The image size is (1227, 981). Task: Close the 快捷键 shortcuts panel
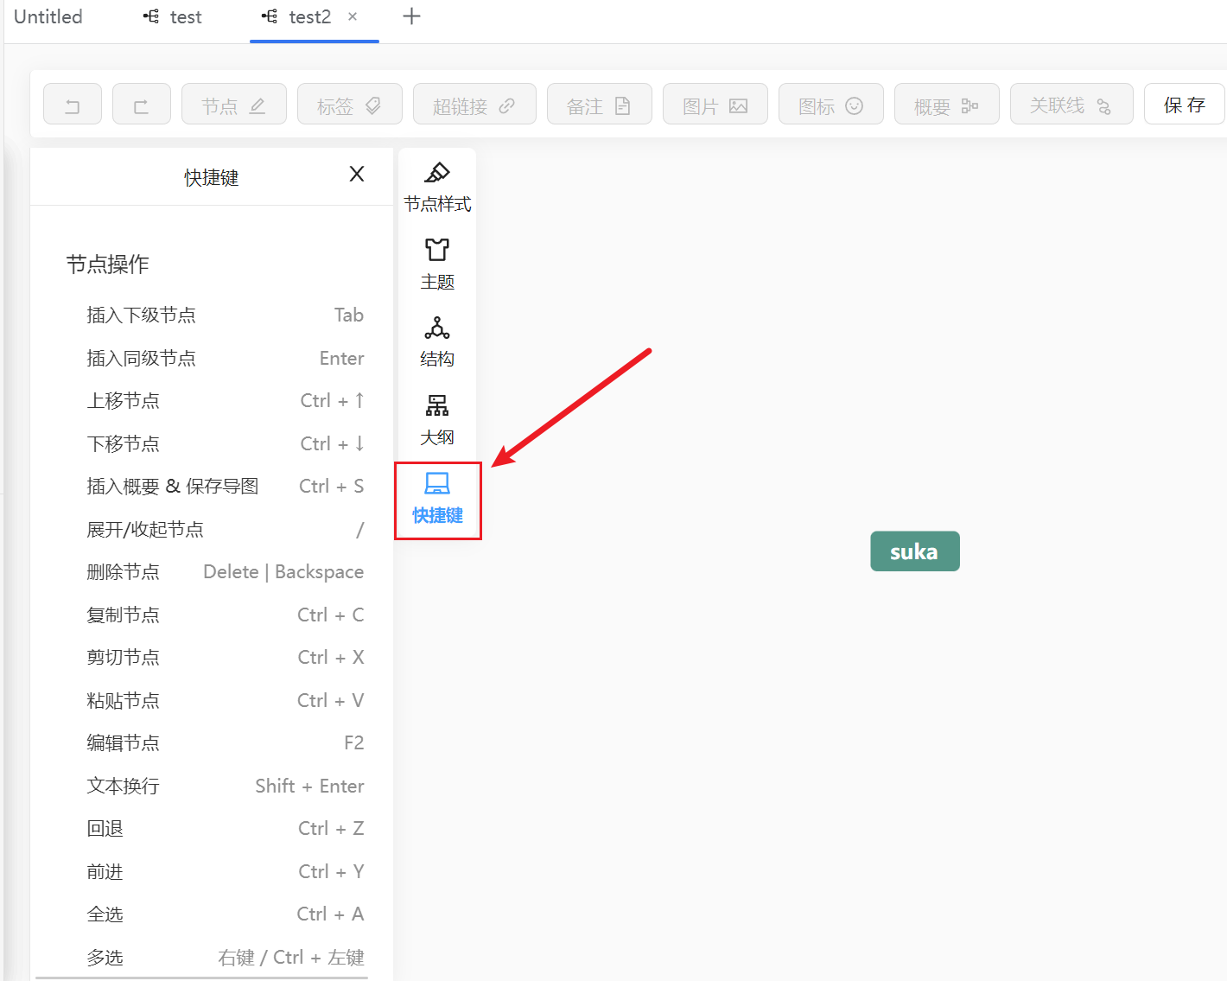tap(356, 175)
